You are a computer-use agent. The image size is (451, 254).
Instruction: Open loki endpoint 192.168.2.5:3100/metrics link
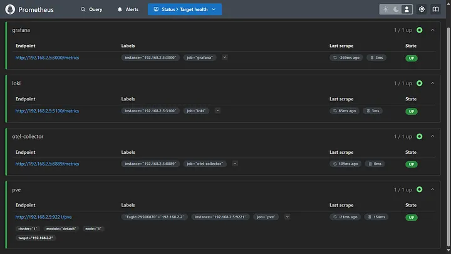[x=47, y=111]
